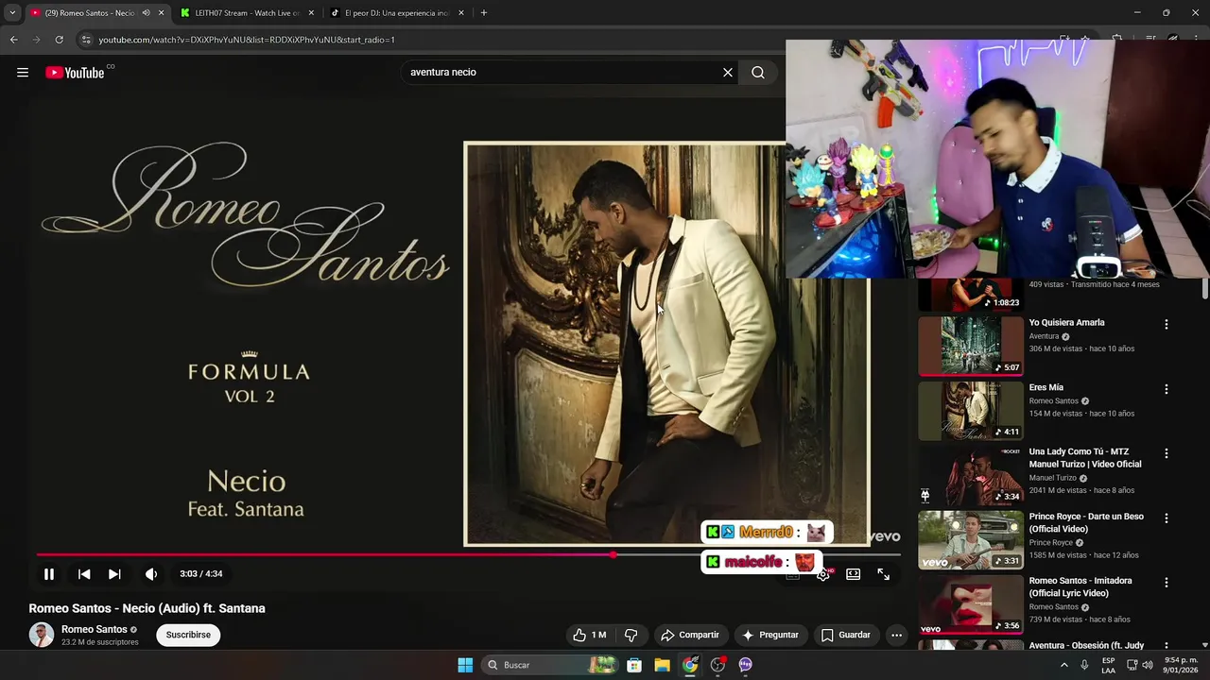Open Romeo Santos channel avatar
The image size is (1210, 680).
point(42,635)
